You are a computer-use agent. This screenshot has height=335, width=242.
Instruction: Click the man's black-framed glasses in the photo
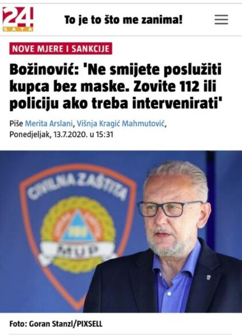click(170, 208)
